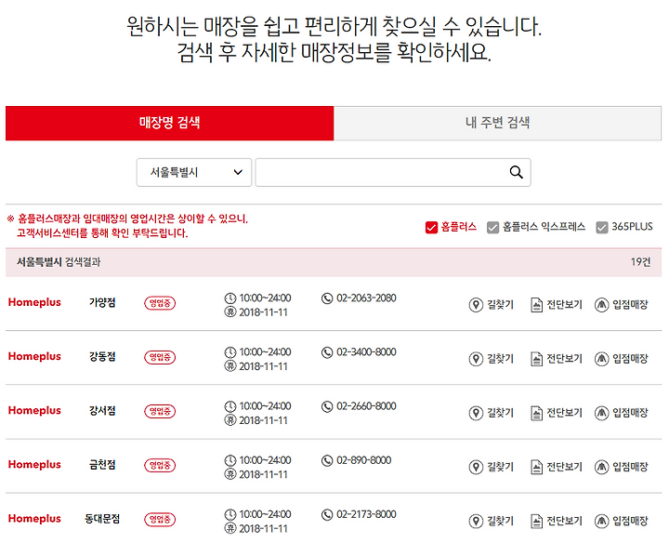This screenshot has width=669, height=543.
Task: Click tenant stores icon for 동대문점
Action: (601, 522)
